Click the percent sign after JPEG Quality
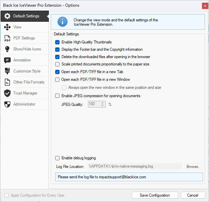 110,105
